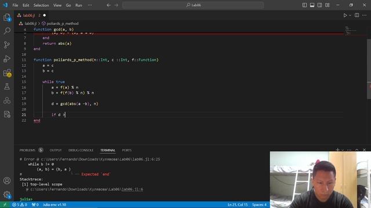Go back with the navigation arrow
Screen dimensions: 371x208
pos(108,5)
